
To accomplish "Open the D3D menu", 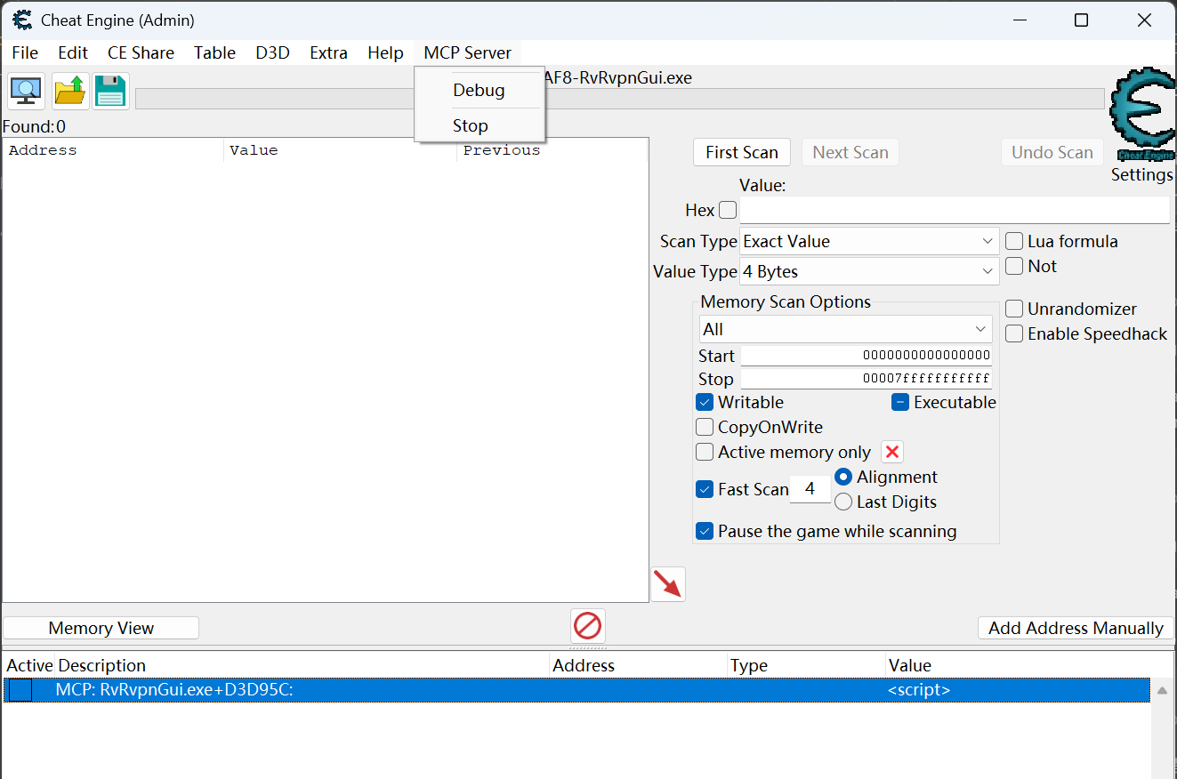I will [273, 52].
